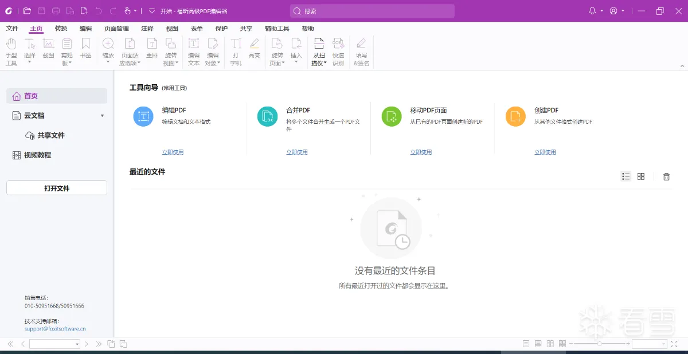Click the orange 创建PDF wizard icon

pos(515,116)
